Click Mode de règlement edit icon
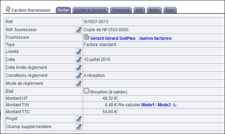 click(78, 83)
